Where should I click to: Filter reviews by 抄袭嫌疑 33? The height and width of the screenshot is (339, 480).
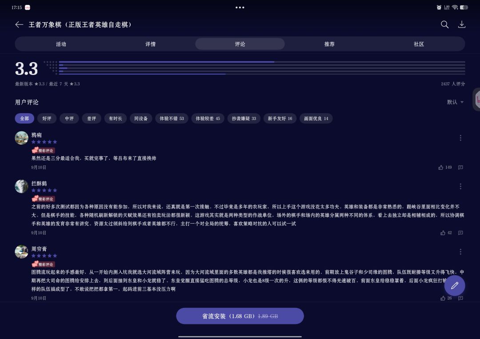pyautogui.click(x=244, y=118)
